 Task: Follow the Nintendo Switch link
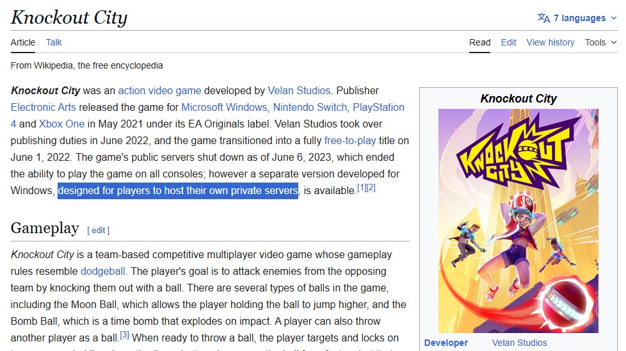[310, 108]
